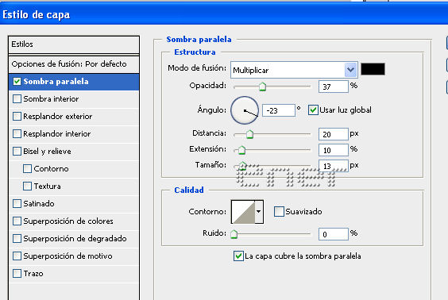448x300 pixels.
Task: Enable Superposición de colores checkbox
Action: (x=17, y=221)
